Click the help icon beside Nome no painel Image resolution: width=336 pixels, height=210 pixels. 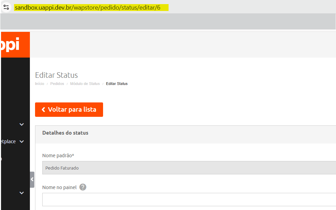click(82, 187)
